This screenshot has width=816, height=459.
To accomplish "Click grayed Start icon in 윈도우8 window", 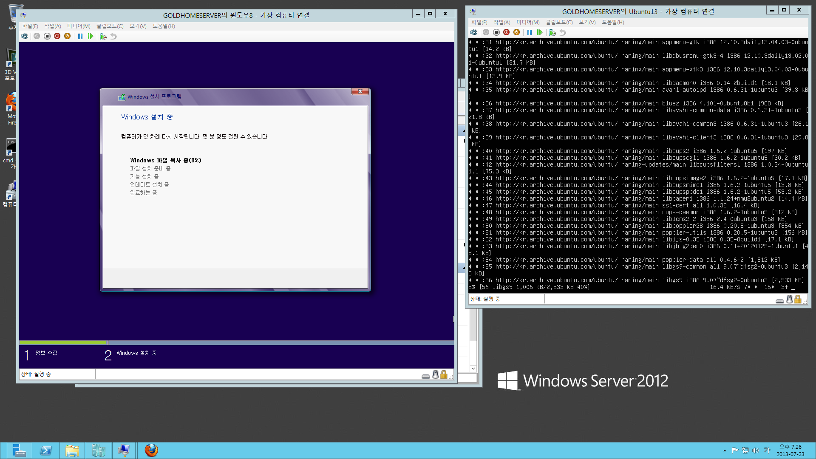I will point(37,37).
